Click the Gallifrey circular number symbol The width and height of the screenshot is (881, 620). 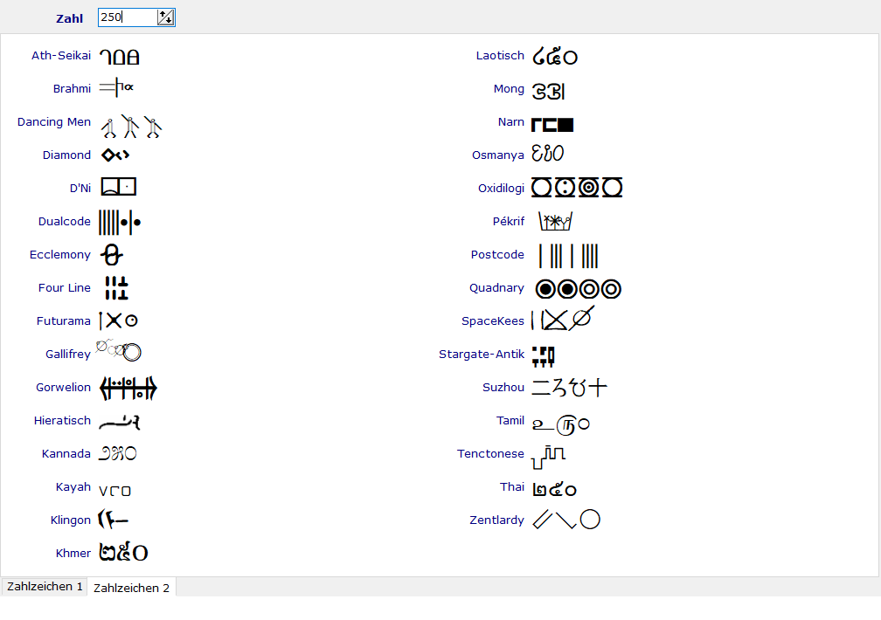[x=119, y=350]
